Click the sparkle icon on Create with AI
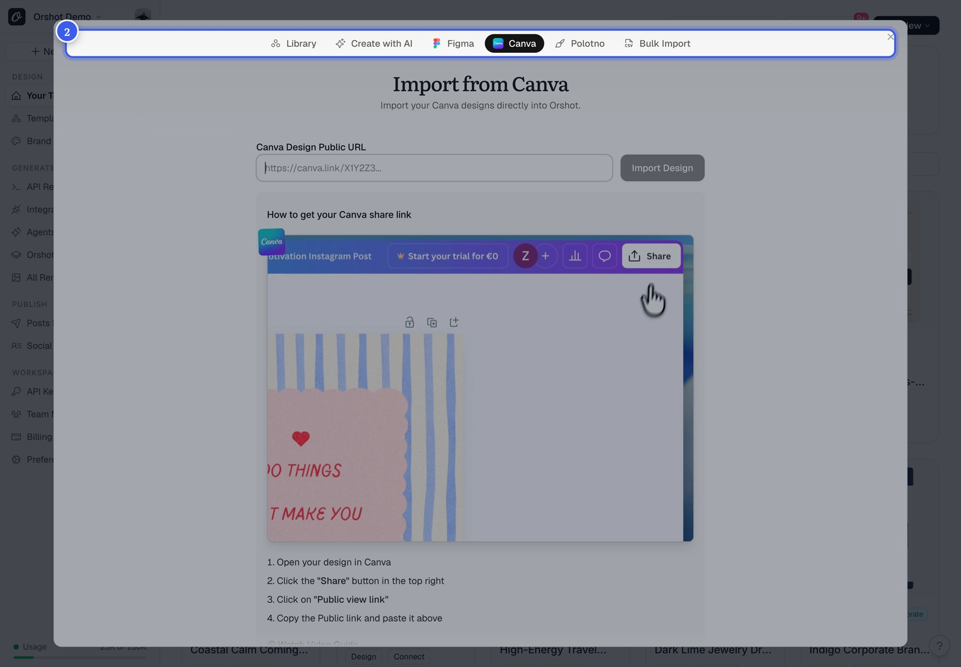Viewport: 961px width, 667px height. coord(341,43)
